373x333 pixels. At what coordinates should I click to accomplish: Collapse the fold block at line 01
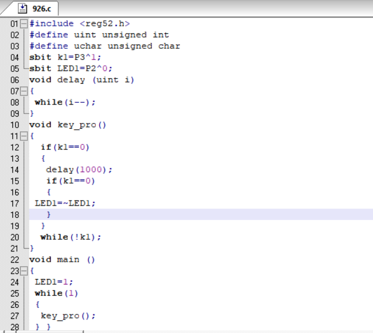[x=24, y=24]
